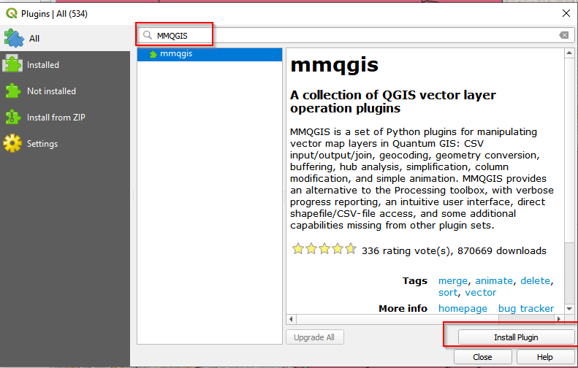This screenshot has width=578, height=368.
Task: Click the QGIS logo in title bar
Action: click(12, 14)
